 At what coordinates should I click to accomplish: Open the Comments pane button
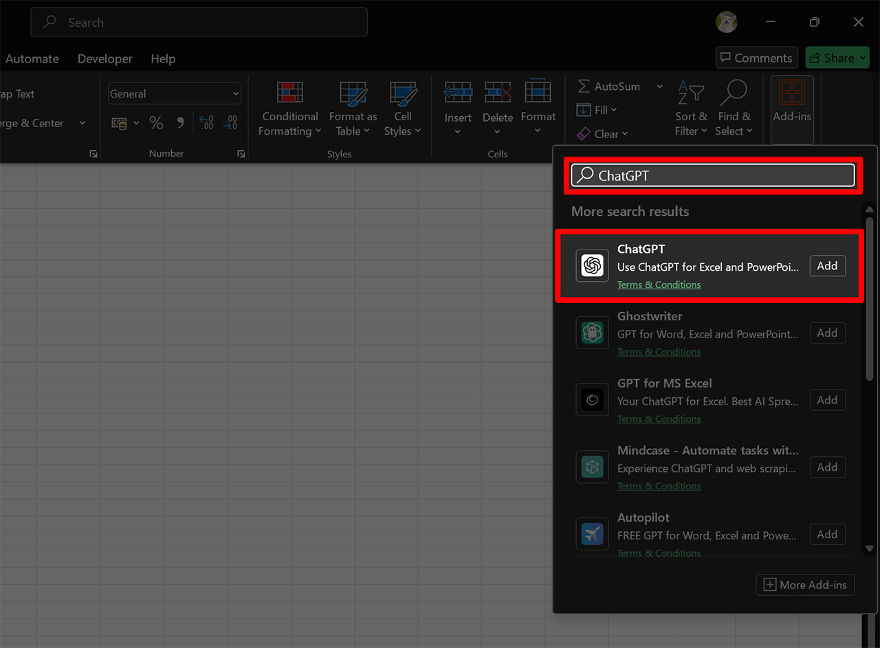point(756,58)
